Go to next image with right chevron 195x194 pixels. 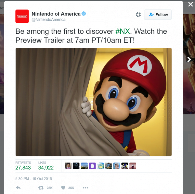(189, 60)
